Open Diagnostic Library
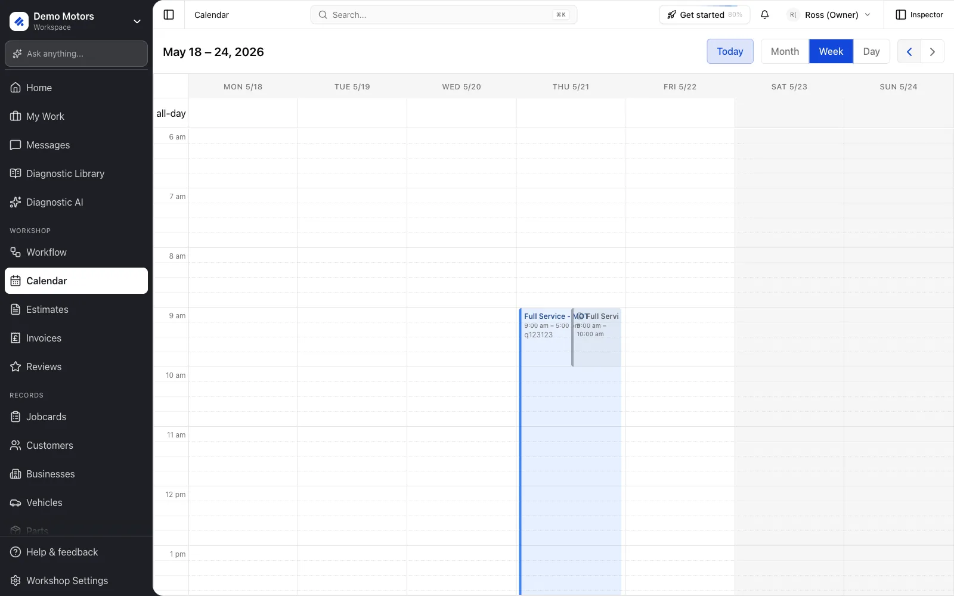Viewport: 954px width, 596px height. pyautogui.click(x=76, y=173)
